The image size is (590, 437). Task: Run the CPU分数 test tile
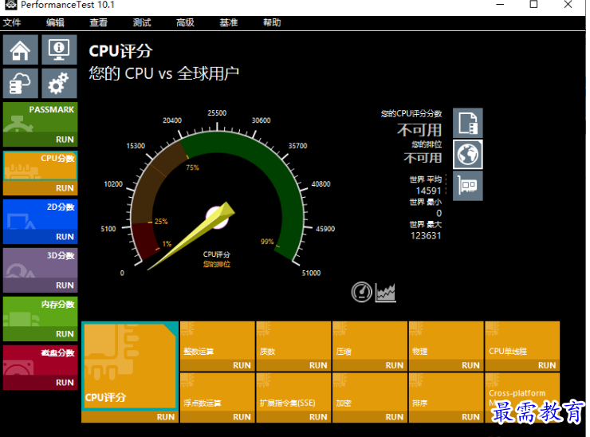(x=40, y=173)
